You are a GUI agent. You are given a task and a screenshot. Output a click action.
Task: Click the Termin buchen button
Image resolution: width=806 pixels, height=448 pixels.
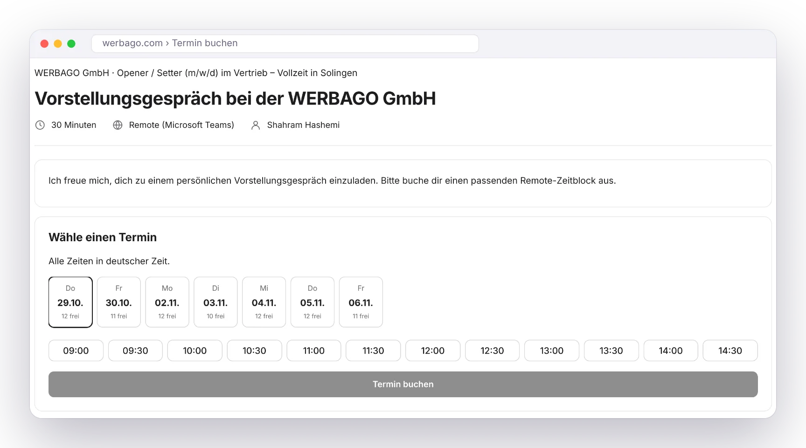pyautogui.click(x=403, y=384)
